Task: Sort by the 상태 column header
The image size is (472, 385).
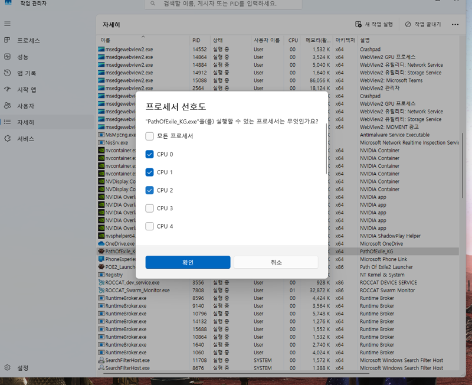Action: pyautogui.click(x=230, y=40)
